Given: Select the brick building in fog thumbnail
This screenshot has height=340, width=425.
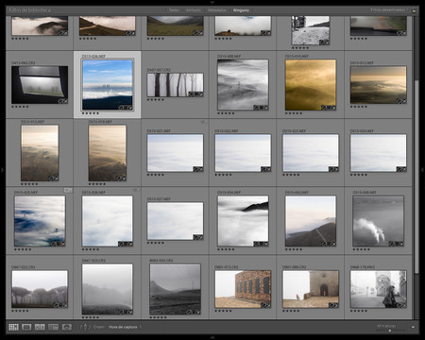Looking at the screenshot, I should pyautogui.click(x=243, y=289).
